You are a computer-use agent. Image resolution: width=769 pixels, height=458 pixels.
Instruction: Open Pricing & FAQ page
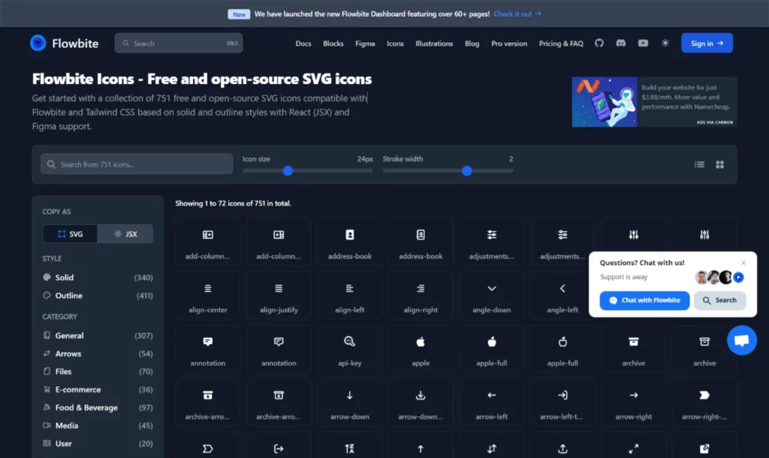pos(561,44)
